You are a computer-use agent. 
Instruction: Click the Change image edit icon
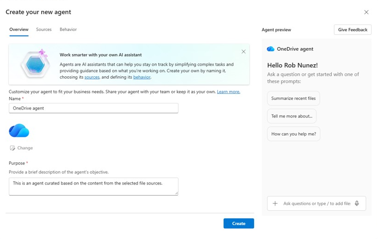click(x=12, y=148)
